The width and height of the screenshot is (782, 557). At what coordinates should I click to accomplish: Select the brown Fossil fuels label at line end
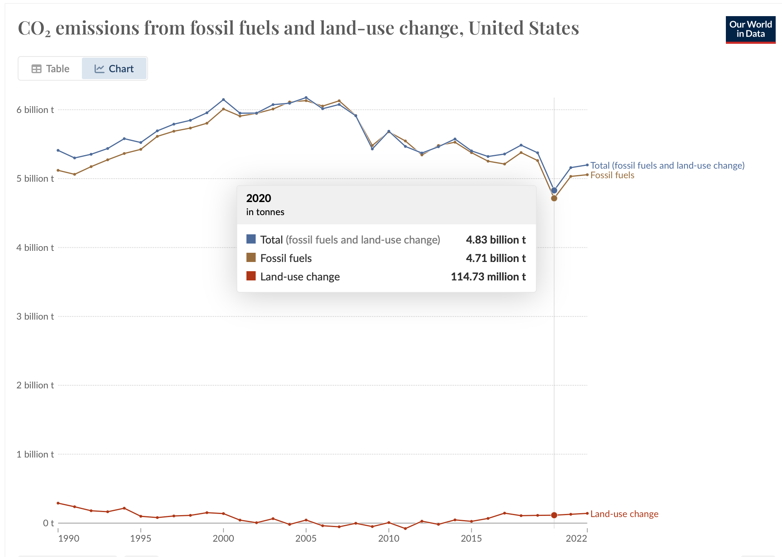pos(612,175)
